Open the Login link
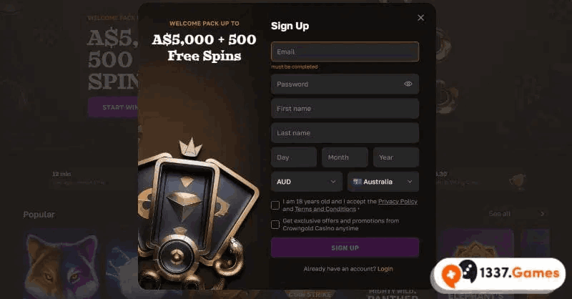This screenshot has width=572, height=299. 385,269
